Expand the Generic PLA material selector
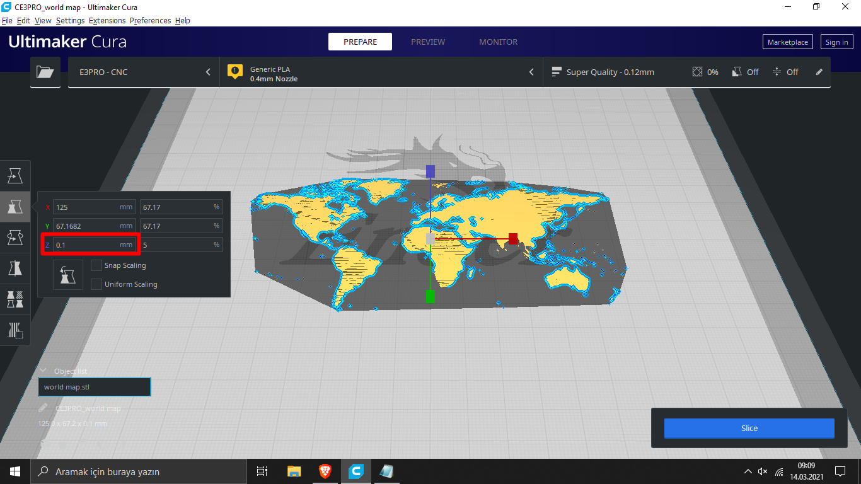This screenshot has height=484, width=861. (381, 72)
